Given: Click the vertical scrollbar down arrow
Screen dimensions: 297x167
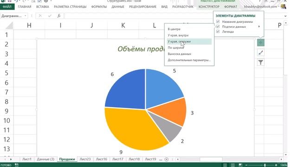Looking at the screenshot, I should (286, 154).
